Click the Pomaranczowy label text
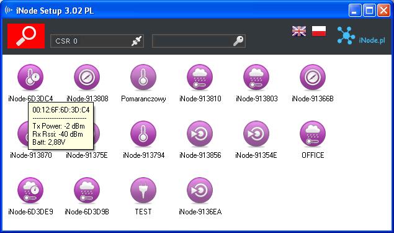The width and height of the screenshot is (394, 233). pyautogui.click(x=143, y=99)
